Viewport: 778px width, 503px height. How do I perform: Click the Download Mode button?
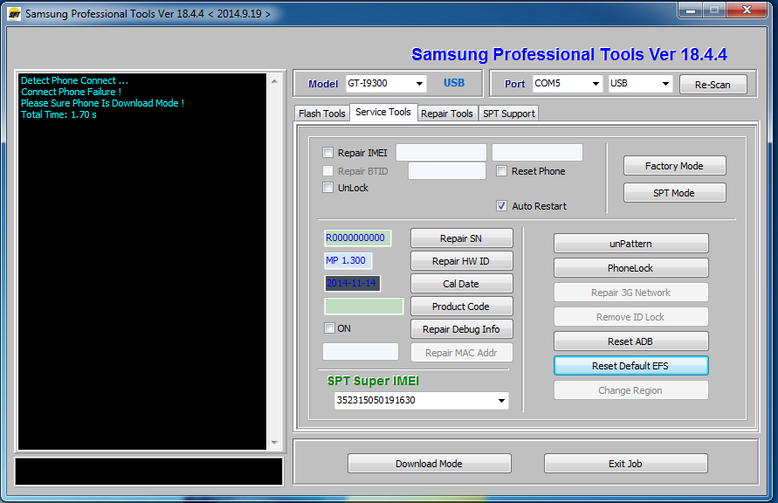point(430,464)
